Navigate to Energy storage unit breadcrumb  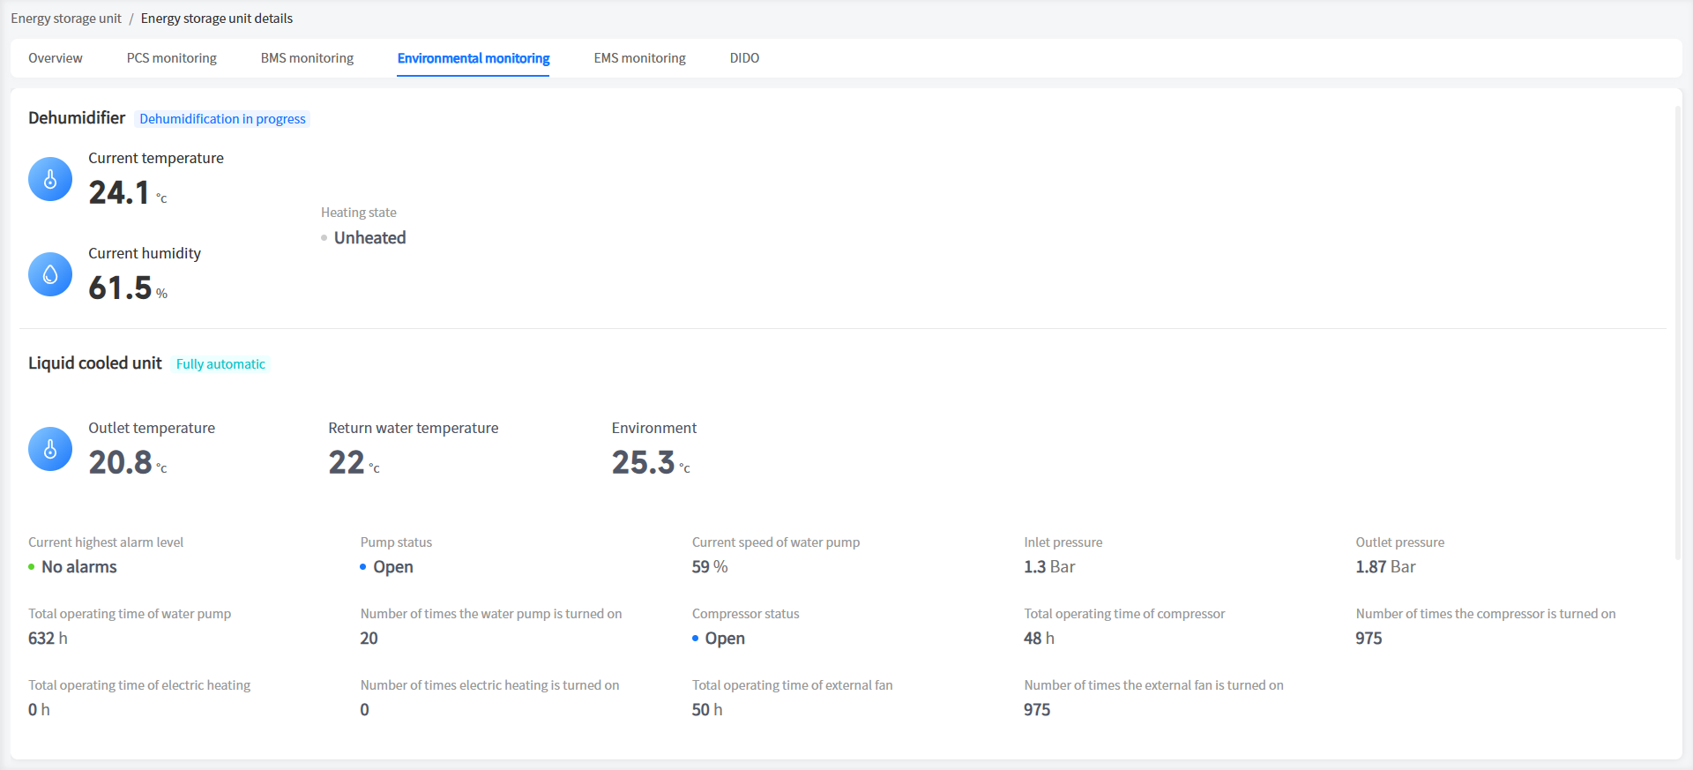[x=66, y=19]
